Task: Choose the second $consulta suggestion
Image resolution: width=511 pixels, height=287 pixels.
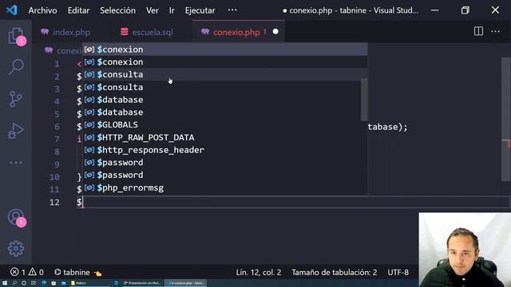Action: pos(225,87)
